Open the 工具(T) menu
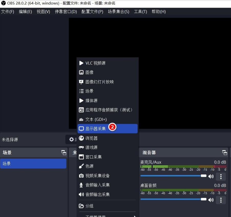Image resolution: width=231 pixels, height=217 pixels. click(140, 12)
